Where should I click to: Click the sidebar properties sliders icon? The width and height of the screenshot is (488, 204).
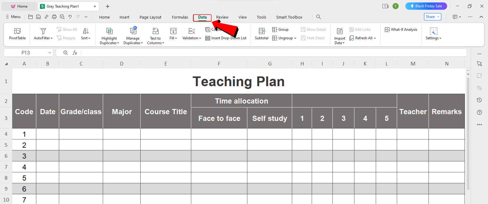pyautogui.click(x=479, y=88)
